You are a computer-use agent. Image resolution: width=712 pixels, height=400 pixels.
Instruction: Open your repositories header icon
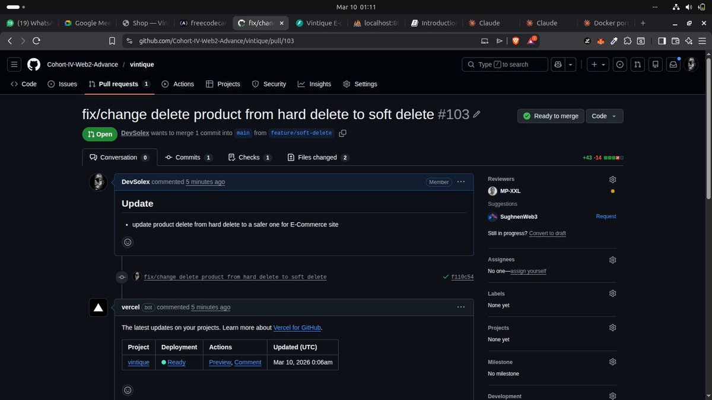656,64
